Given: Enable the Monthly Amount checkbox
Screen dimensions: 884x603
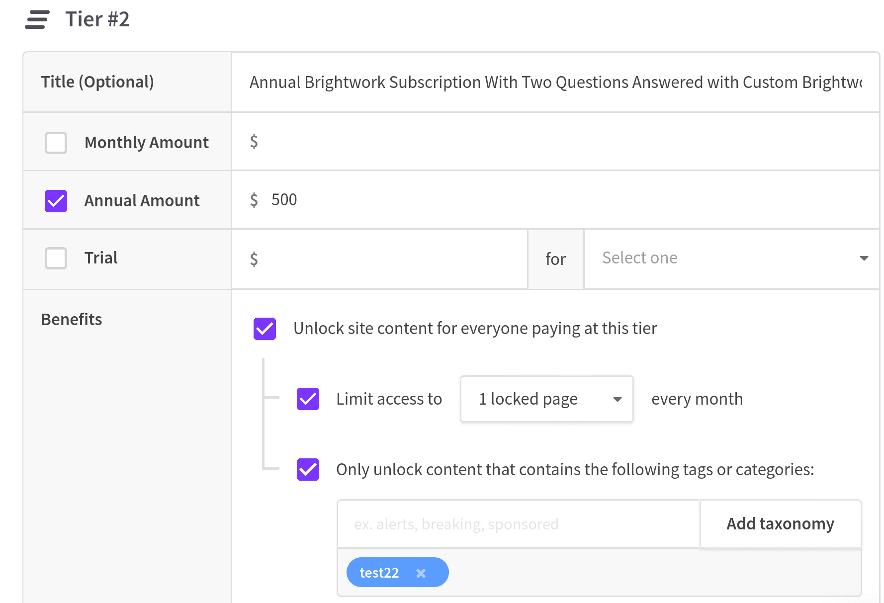Looking at the screenshot, I should click(56, 143).
